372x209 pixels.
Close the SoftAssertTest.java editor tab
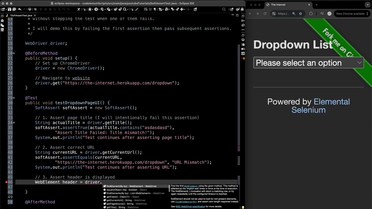point(35,15)
